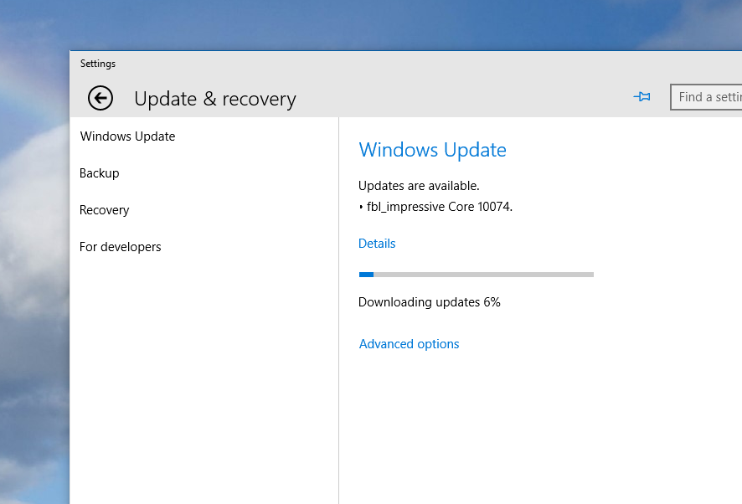Open Advanced options link
The width and height of the screenshot is (742, 504).
(x=409, y=344)
